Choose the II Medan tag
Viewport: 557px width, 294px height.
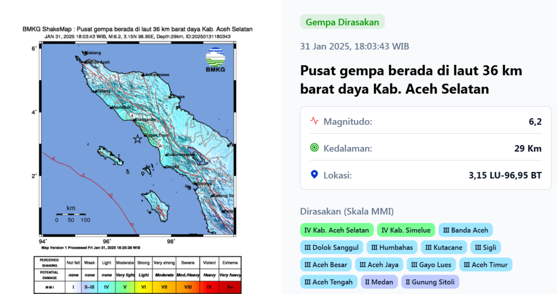pyautogui.click(x=379, y=282)
